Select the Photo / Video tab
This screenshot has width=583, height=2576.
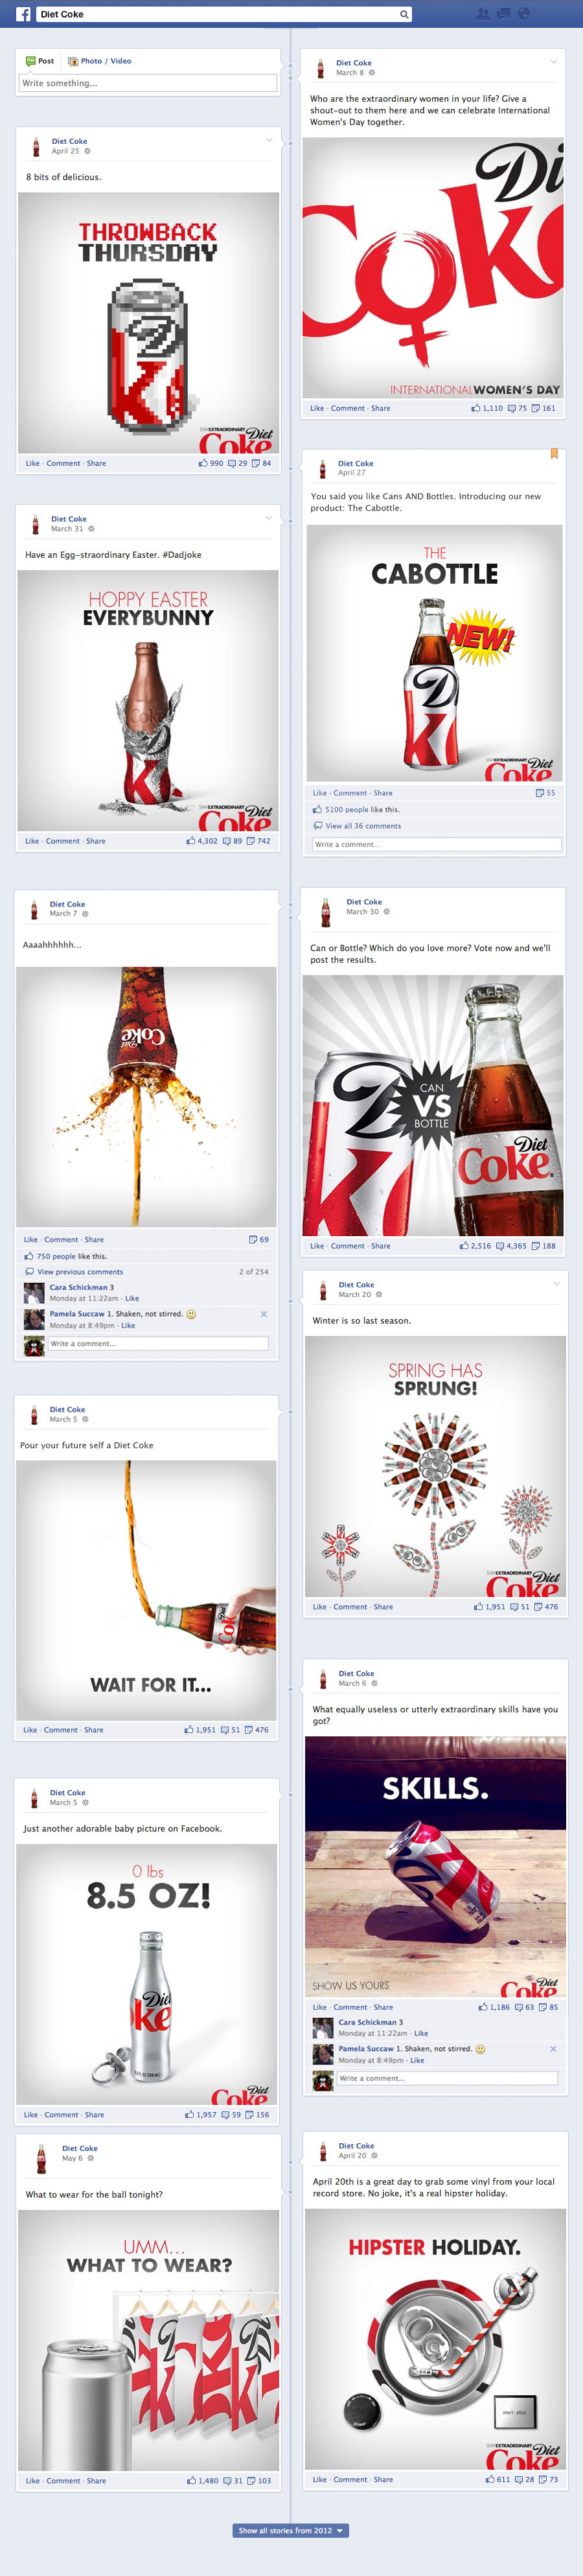(x=99, y=61)
